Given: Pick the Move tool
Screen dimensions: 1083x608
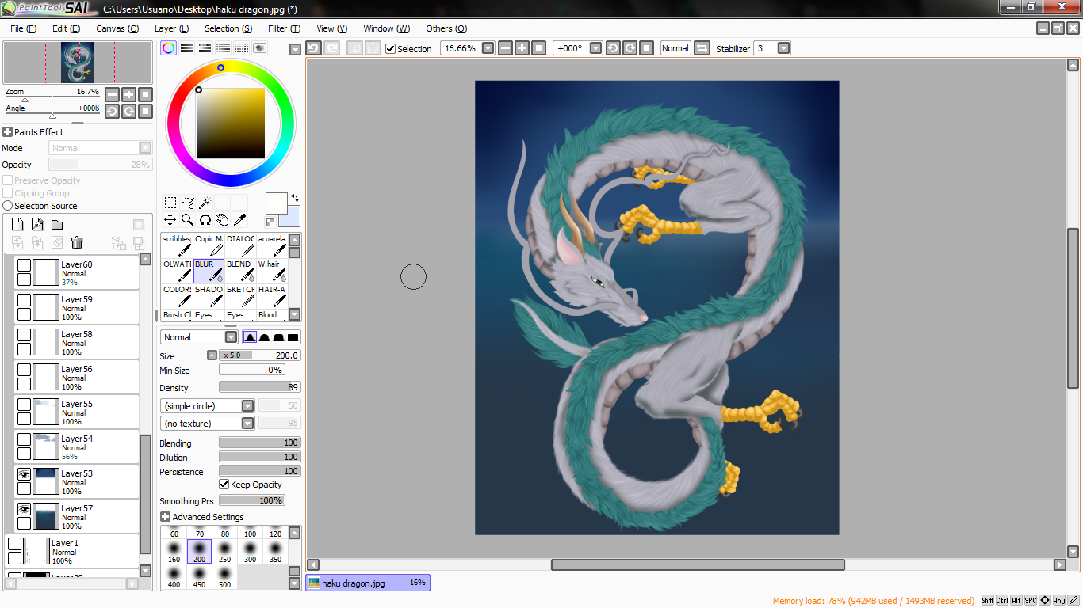Looking at the screenshot, I should 170,219.
